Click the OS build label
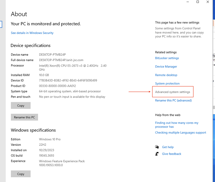 [x=17, y=156]
